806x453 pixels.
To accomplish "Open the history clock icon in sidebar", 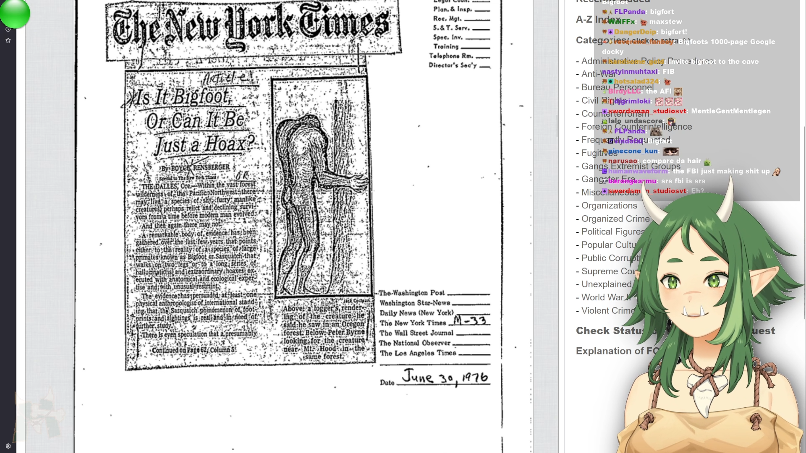I will coord(8,29).
